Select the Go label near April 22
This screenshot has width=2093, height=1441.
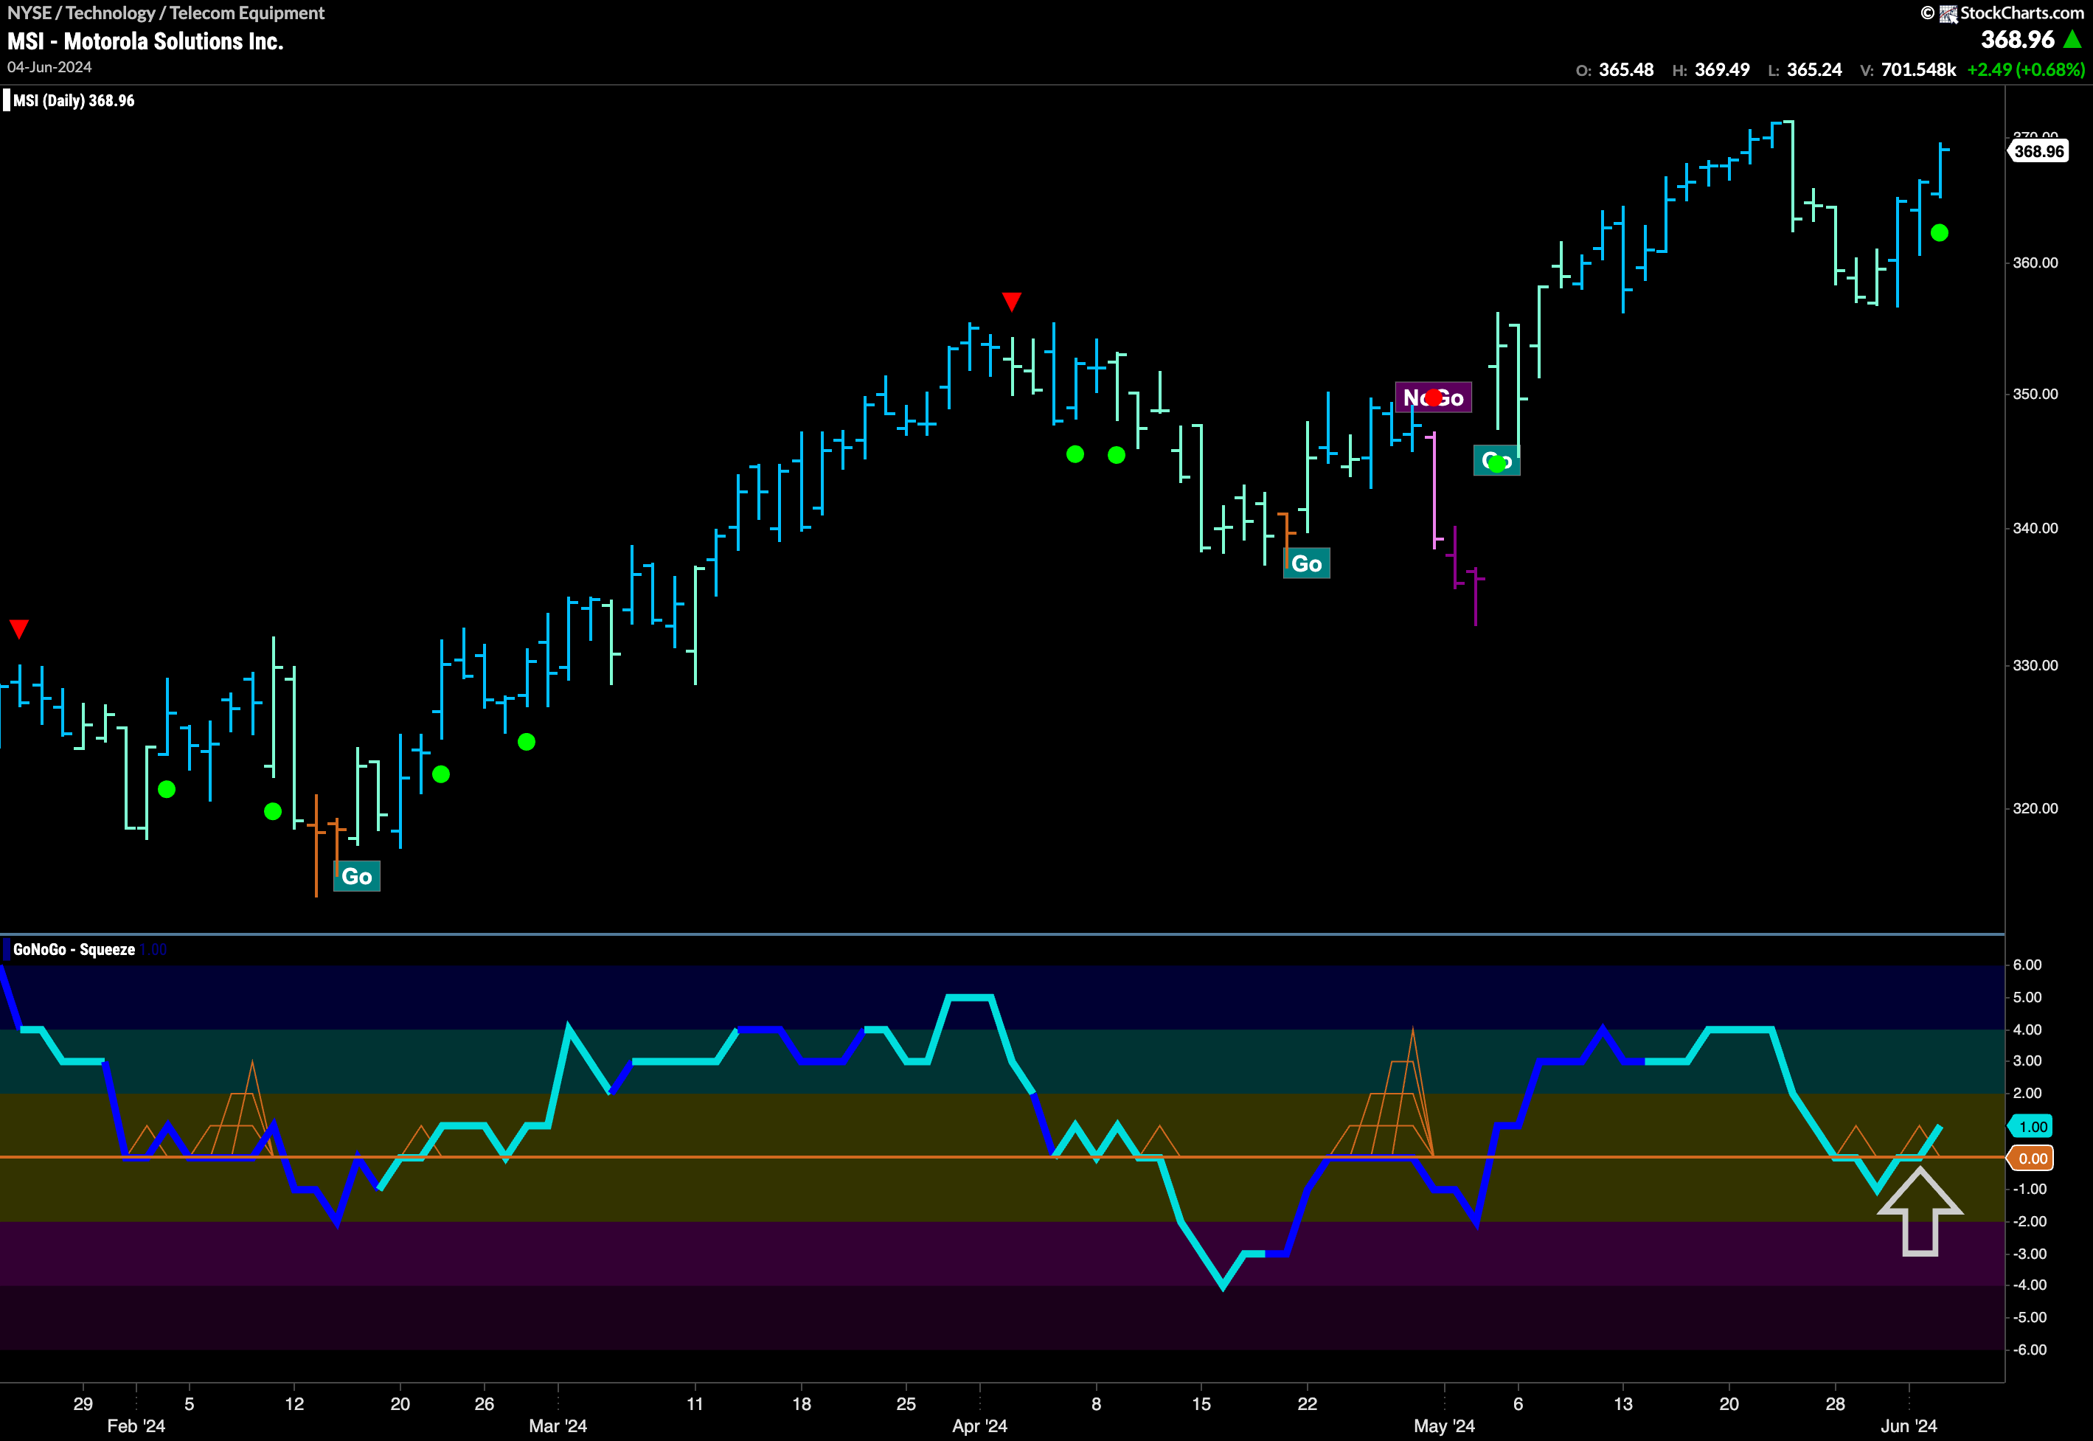tap(1307, 563)
